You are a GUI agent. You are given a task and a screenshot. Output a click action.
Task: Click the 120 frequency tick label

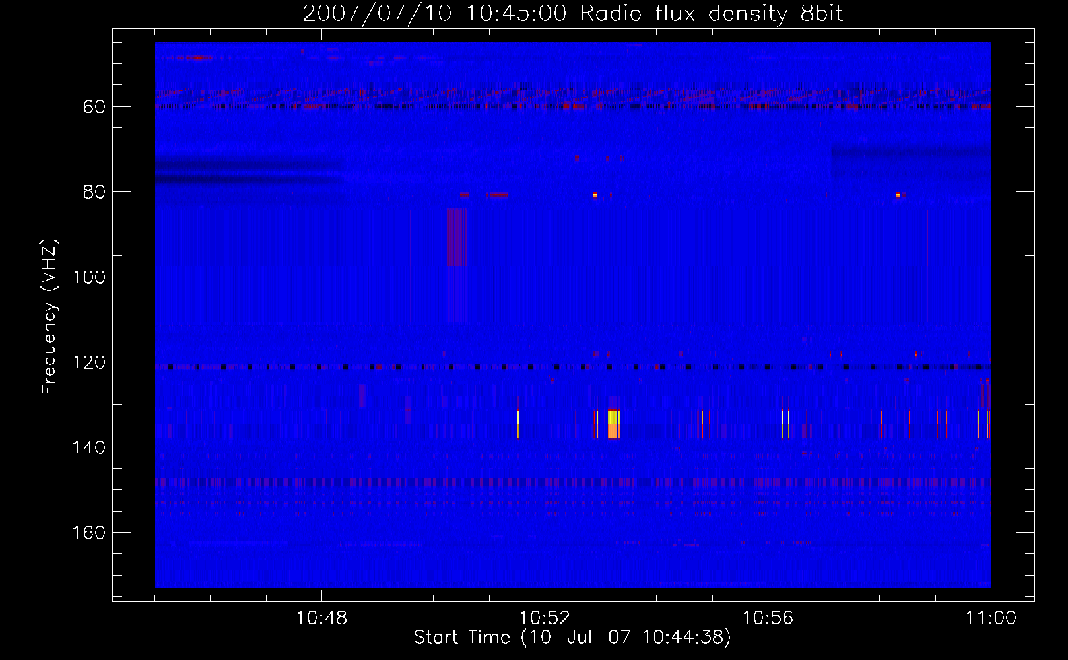[89, 362]
